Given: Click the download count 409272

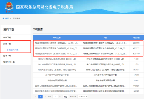Looking at the screenshot, I should (x=136, y=48).
